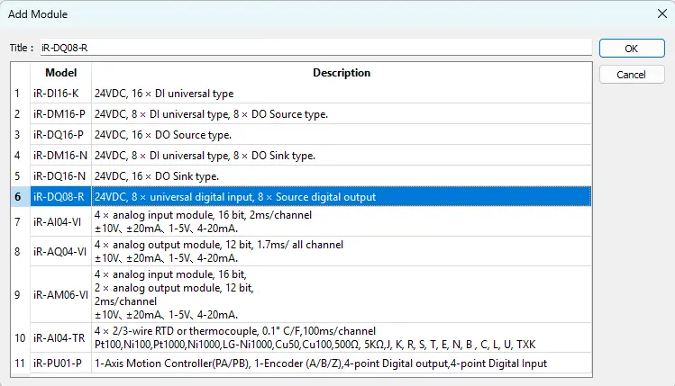Select the iR-DM16-P model cell
675x386 pixels.
pos(60,114)
